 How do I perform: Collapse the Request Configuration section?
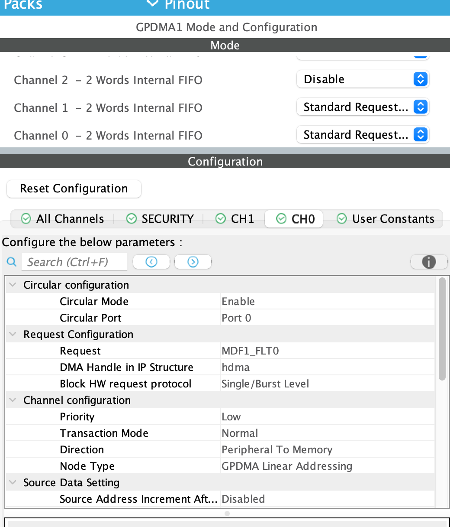(x=13, y=334)
